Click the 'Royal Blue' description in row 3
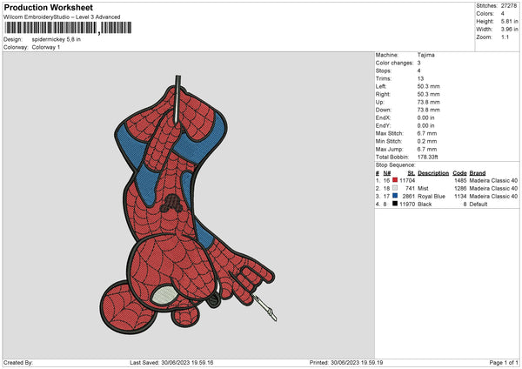Screen dimensions: 522x369 [x=432, y=197]
